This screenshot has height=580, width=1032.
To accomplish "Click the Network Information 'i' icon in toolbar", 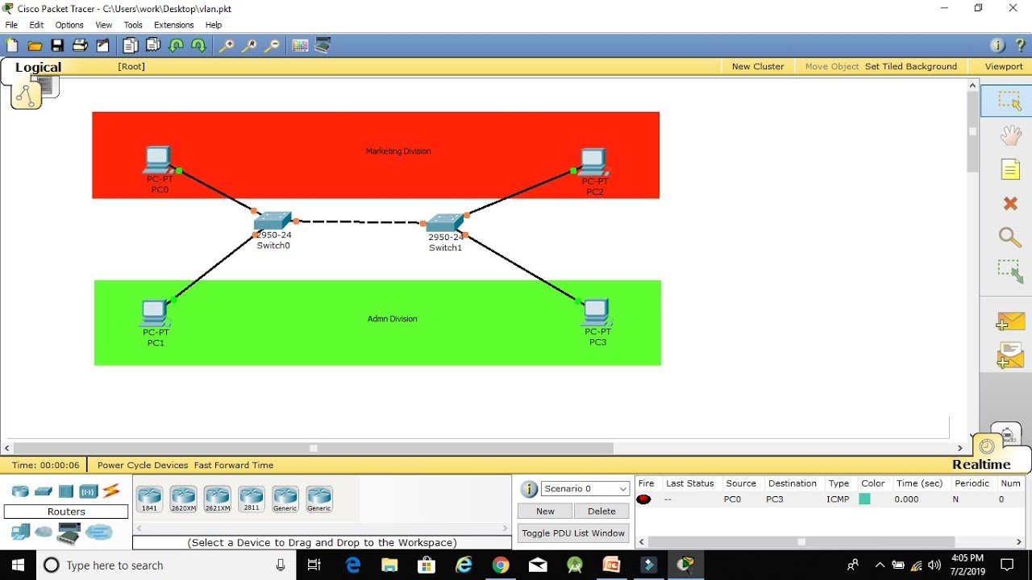I will (997, 46).
